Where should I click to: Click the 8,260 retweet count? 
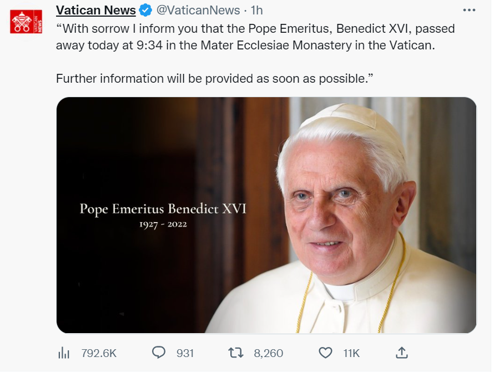[x=269, y=353]
